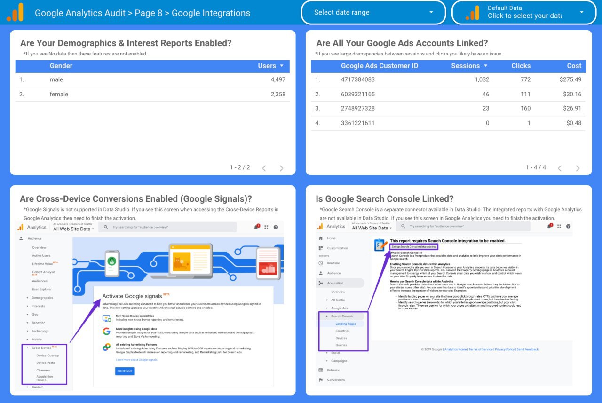Select Landing Pages under Search Console
Viewport: 602px width, 403px height.
pyautogui.click(x=346, y=324)
